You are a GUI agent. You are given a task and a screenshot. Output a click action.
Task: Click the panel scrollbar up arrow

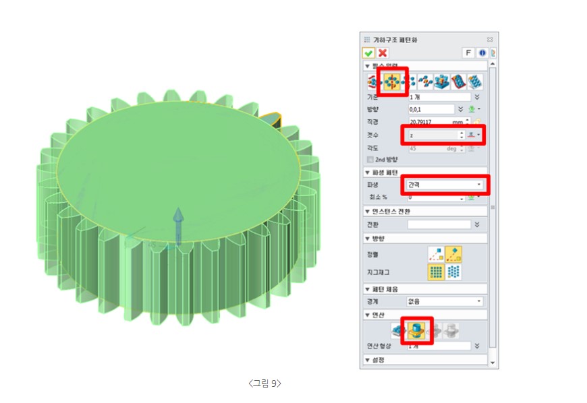[493, 64]
